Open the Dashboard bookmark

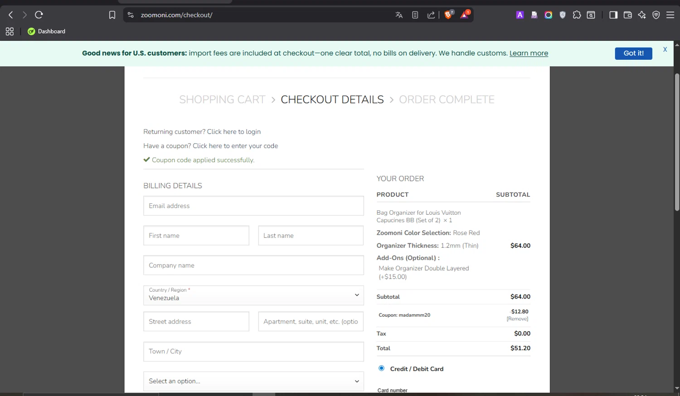tap(47, 31)
